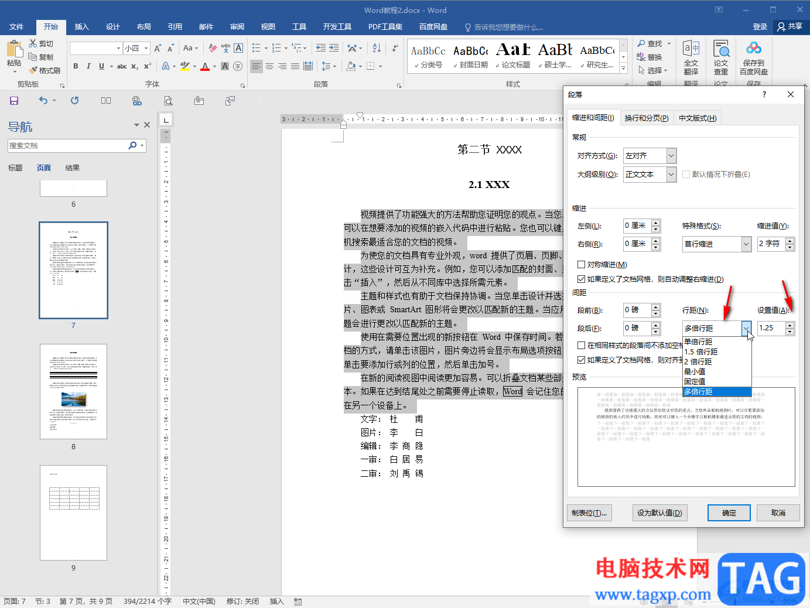
Task: Cut selection with scissors icon
Action: tap(41, 44)
